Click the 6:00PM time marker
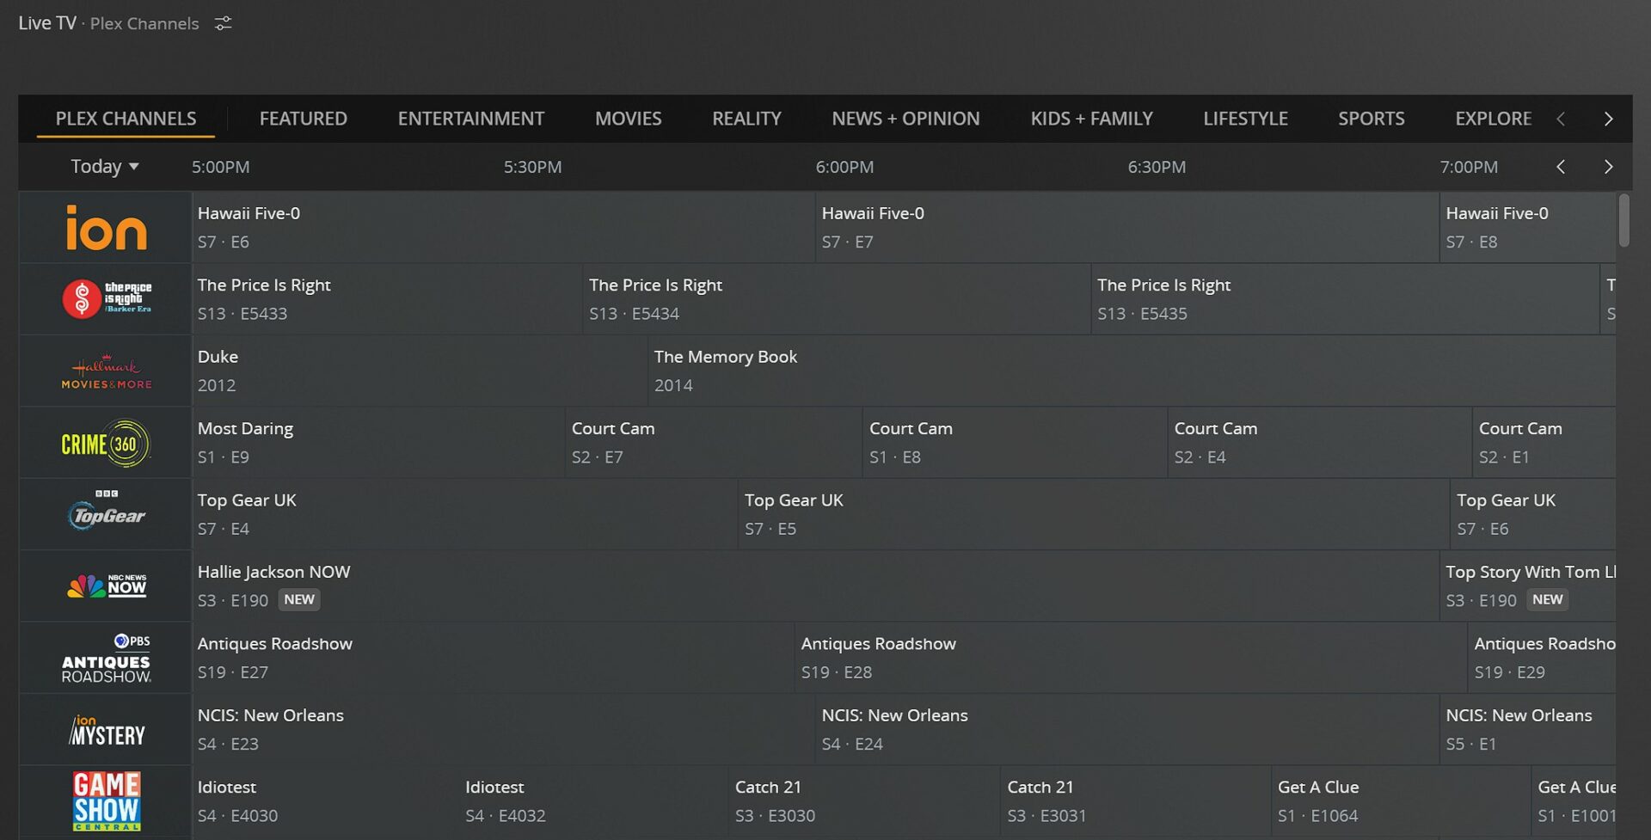Image resolution: width=1651 pixels, height=840 pixels. click(x=844, y=167)
